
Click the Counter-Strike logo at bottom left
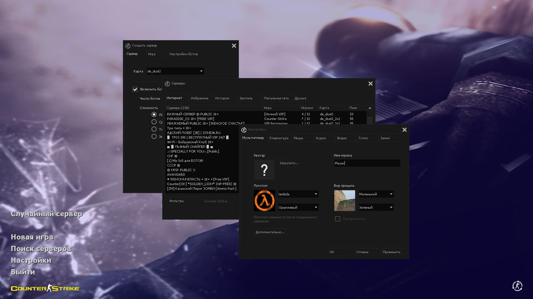tap(45, 288)
